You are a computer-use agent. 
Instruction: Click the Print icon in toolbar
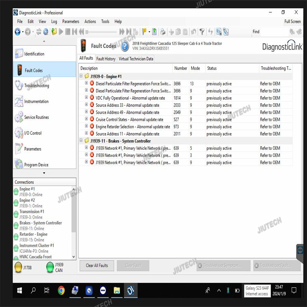[x=163, y=32]
